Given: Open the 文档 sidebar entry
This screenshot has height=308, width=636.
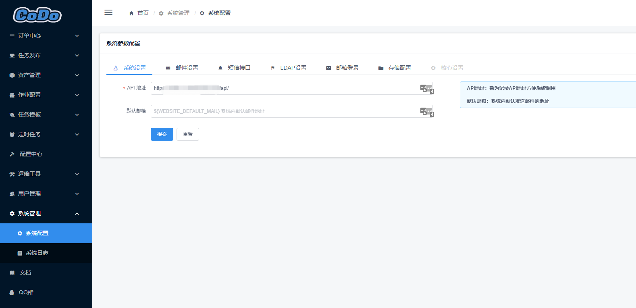Looking at the screenshot, I should tap(46, 273).
